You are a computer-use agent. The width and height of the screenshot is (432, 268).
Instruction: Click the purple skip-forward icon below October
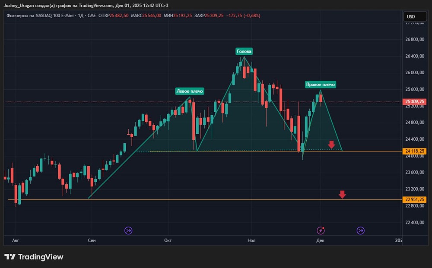coord(128,230)
